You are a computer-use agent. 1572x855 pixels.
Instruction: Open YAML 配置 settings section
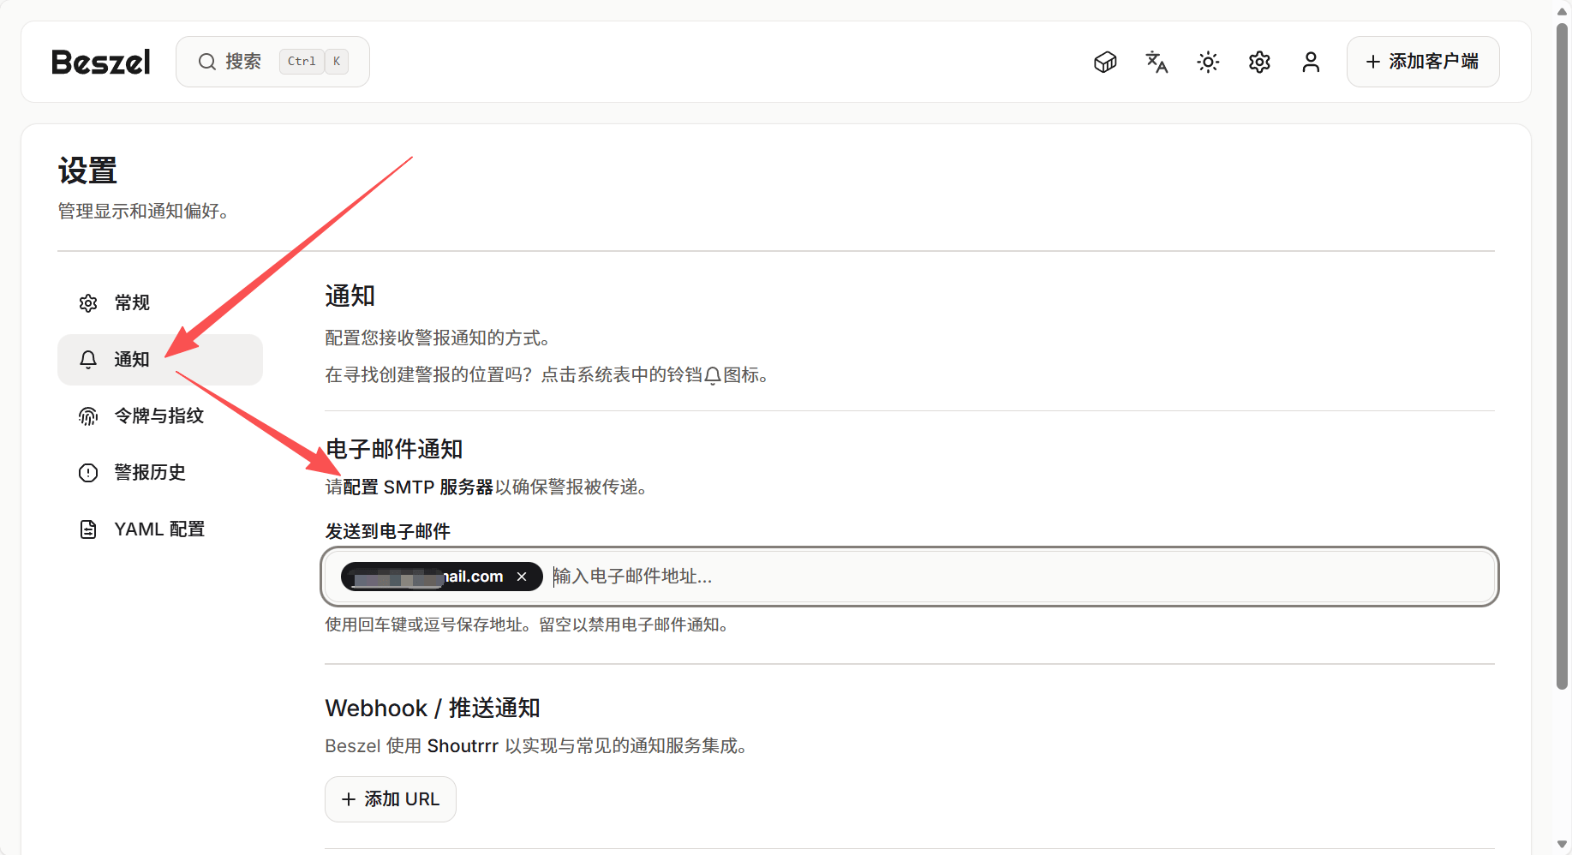click(x=159, y=529)
